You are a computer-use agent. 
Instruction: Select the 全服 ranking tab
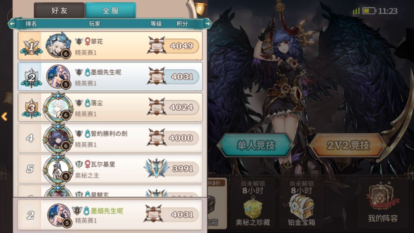click(x=111, y=11)
